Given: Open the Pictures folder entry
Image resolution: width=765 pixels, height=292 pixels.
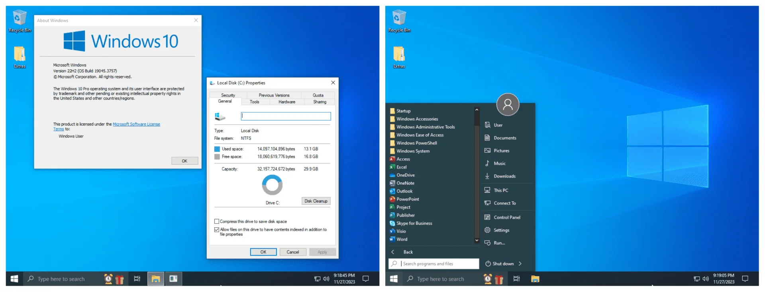Looking at the screenshot, I should point(497,151).
